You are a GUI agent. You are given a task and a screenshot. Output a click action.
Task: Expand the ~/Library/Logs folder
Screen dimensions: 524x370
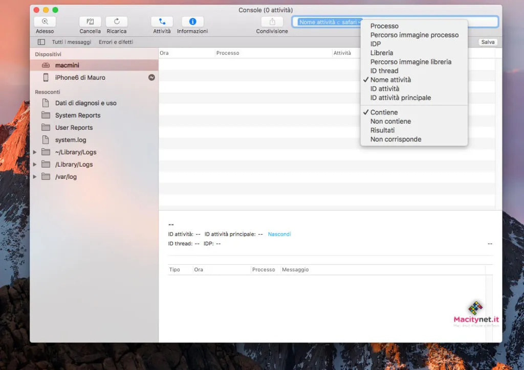35,152
